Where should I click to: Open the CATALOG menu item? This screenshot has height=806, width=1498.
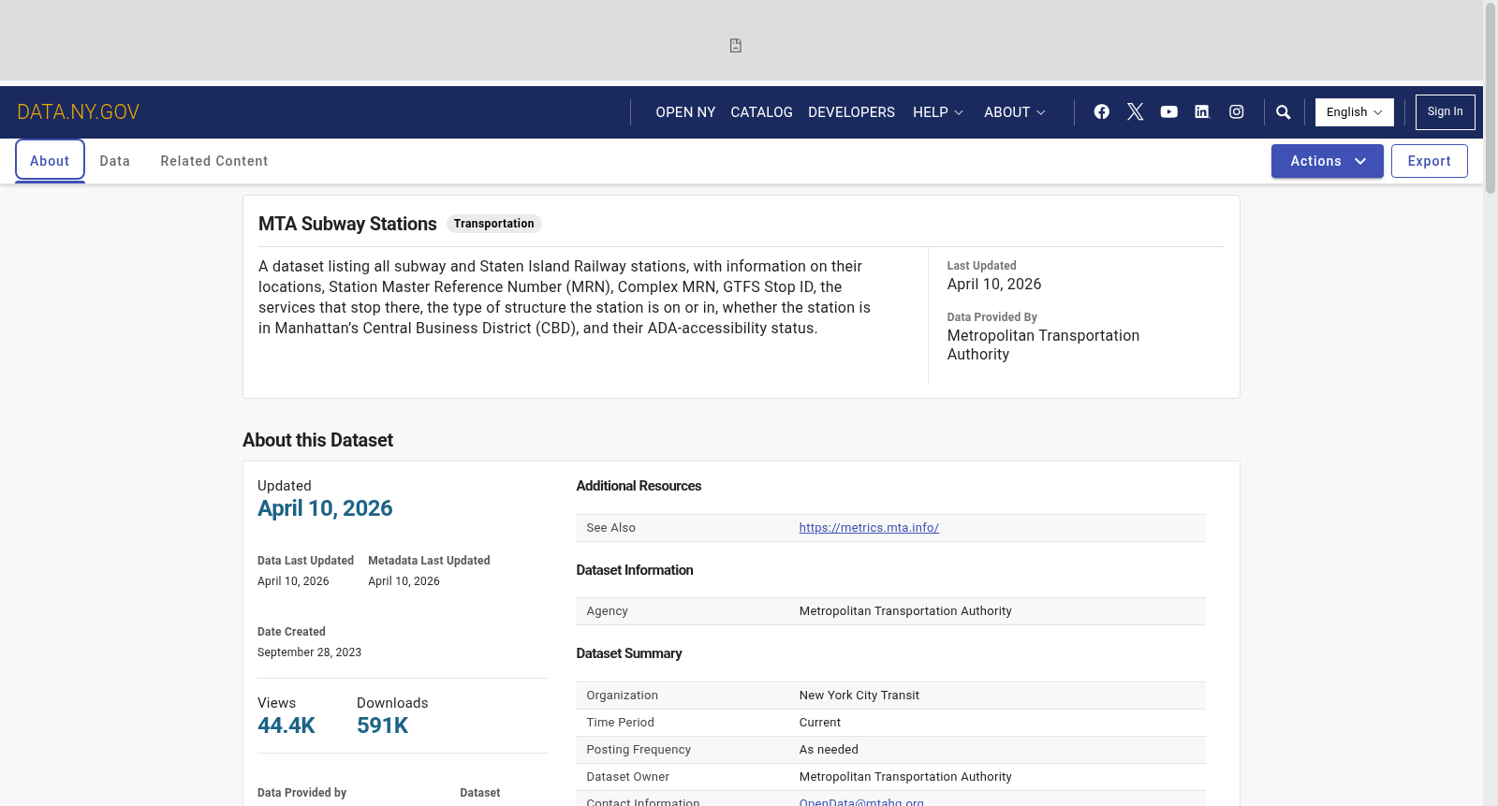click(762, 112)
